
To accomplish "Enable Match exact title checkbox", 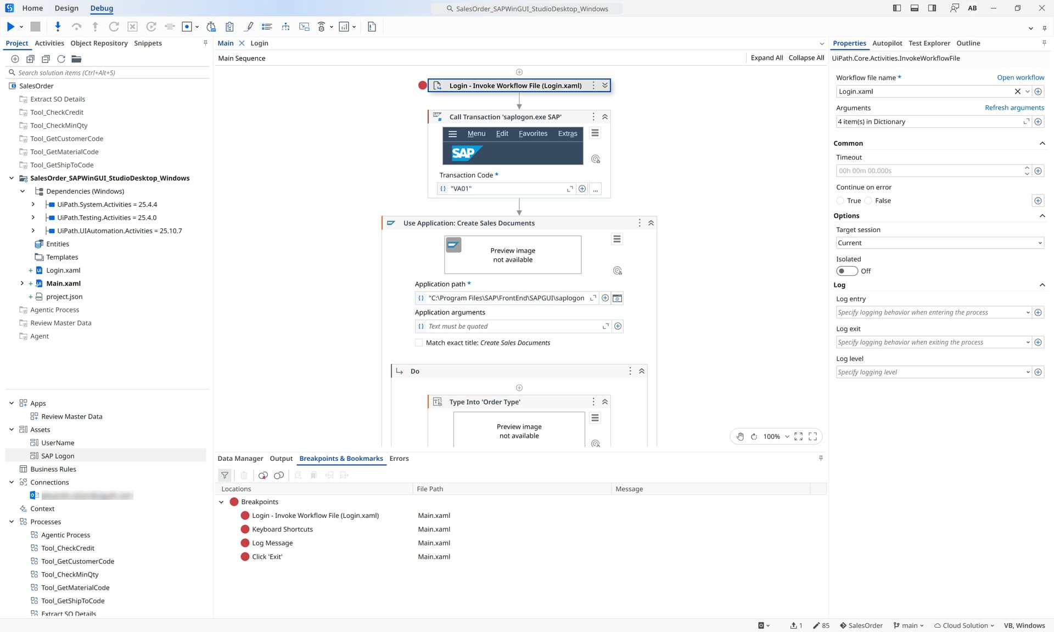I will click(419, 342).
